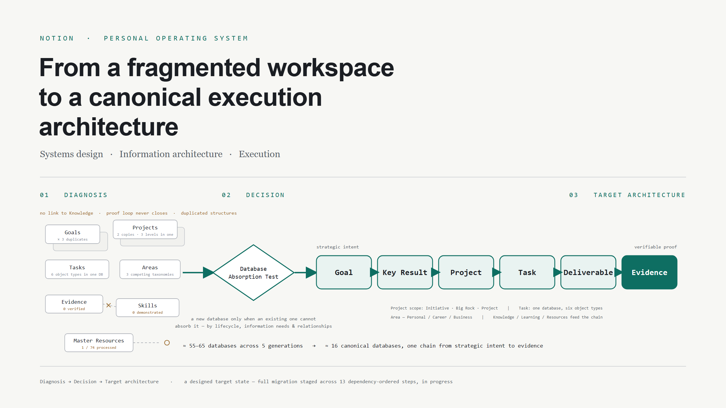Image resolution: width=726 pixels, height=408 pixels.
Task: Click the 'Execution' subtitle text
Action: (260, 154)
